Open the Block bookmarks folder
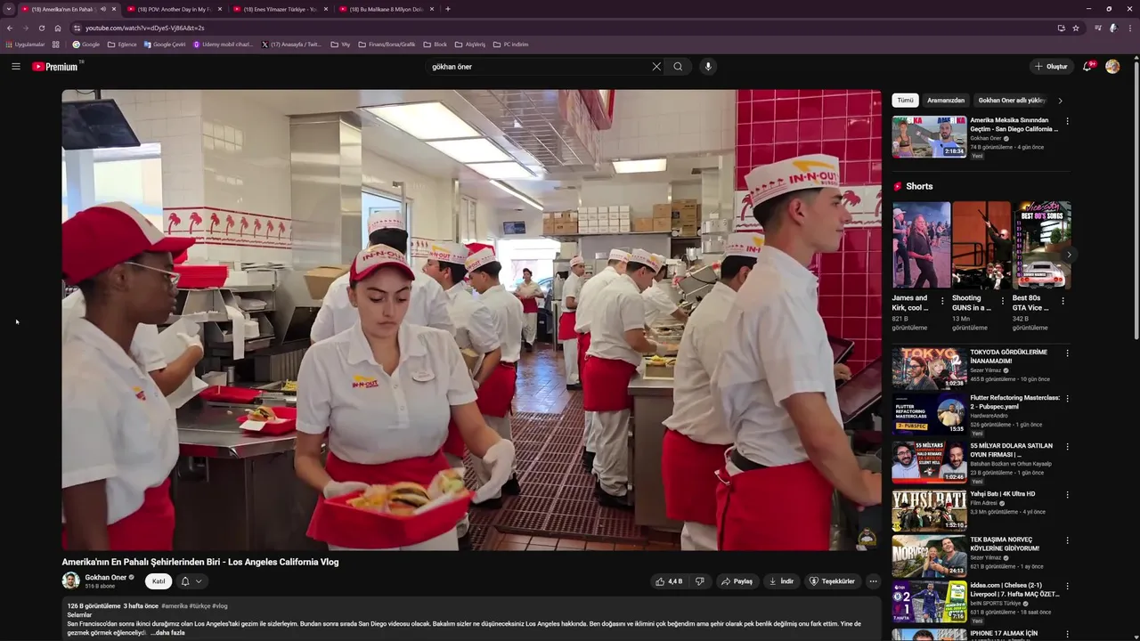Image resolution: width=1140 pixels, height=641 pixels. coord(436,45)
